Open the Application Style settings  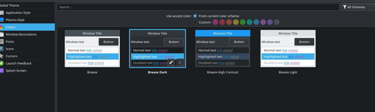tap(27, 13)
